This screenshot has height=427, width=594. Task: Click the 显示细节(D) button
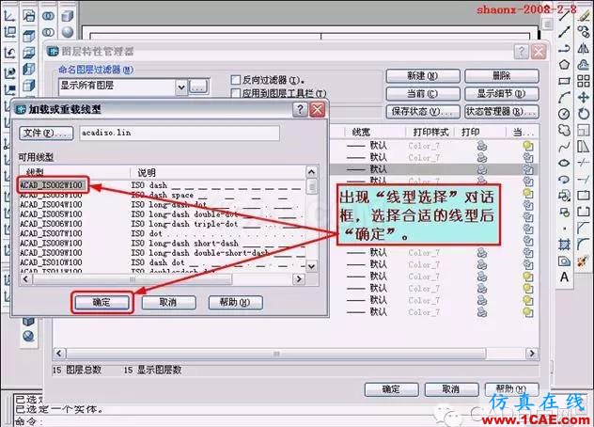tap(502, 94)
